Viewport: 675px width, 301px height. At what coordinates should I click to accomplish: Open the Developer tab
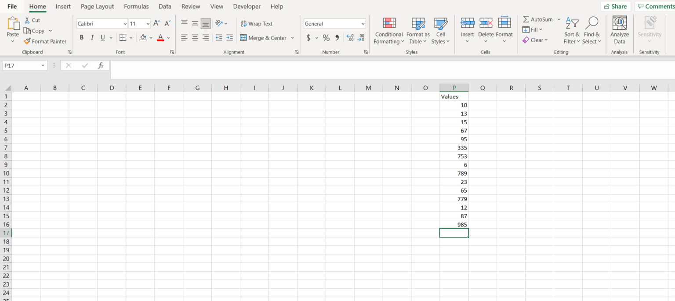click(x=247, y=7)
